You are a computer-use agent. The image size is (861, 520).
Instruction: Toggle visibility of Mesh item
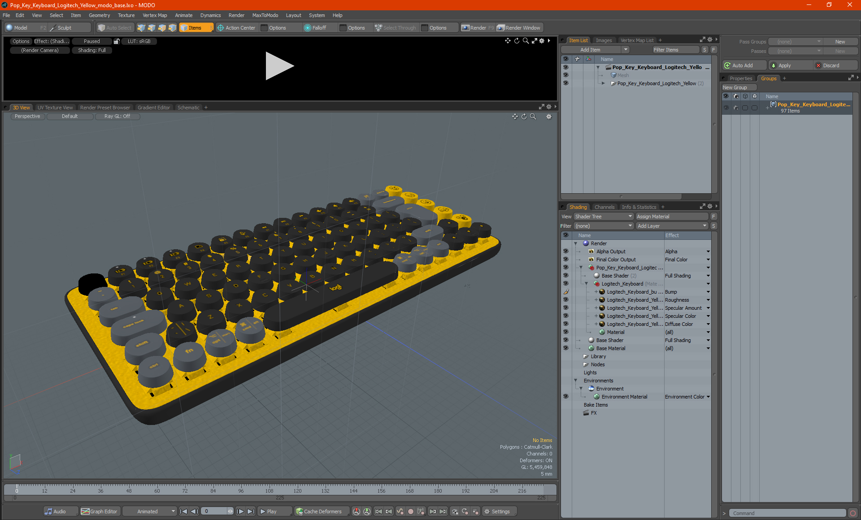565,75
